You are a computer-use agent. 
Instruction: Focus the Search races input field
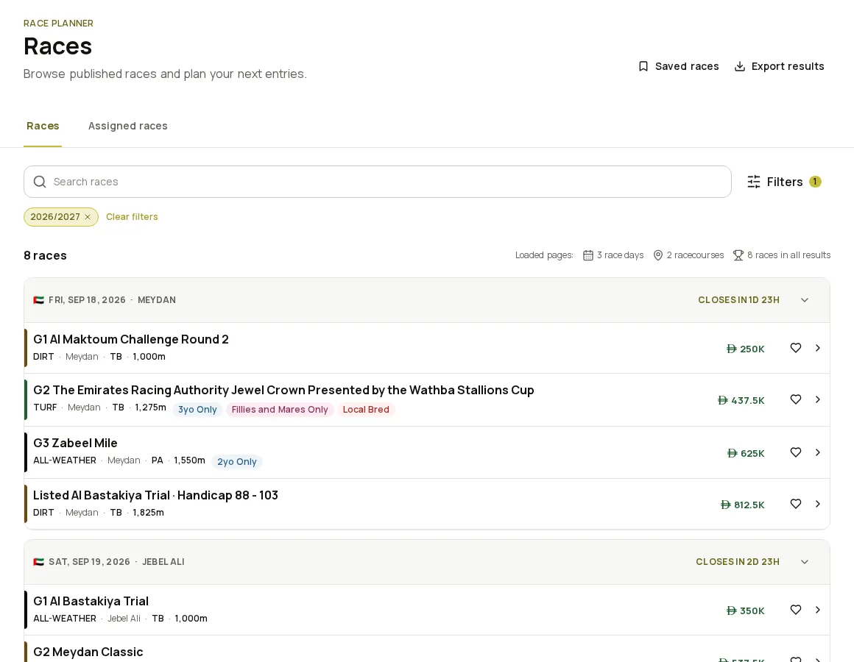click(378, 182)
